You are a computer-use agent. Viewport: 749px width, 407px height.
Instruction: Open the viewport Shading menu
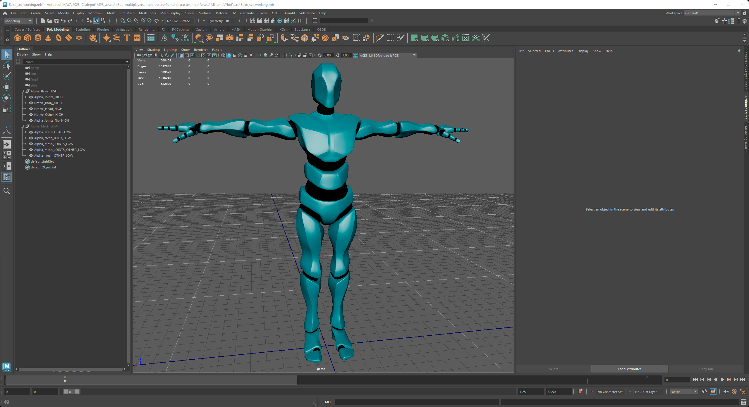tap(153, 50)
